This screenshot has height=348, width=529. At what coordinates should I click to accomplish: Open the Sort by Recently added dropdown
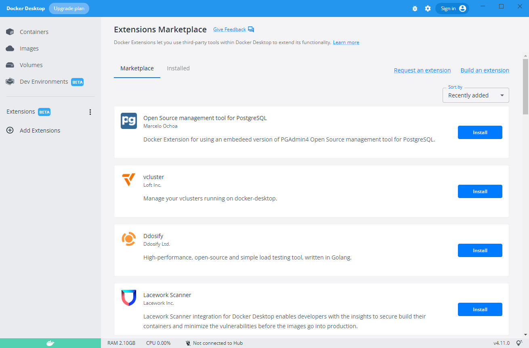(476, 95)
